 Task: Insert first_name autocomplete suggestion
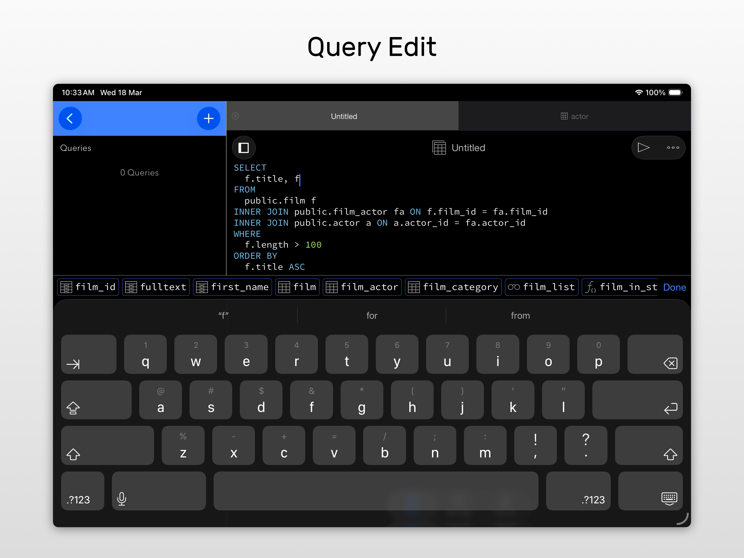[x=232, y=287]
